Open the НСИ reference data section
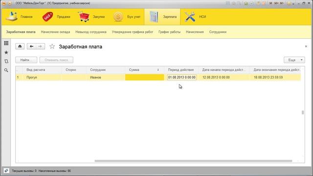The image size is (313, 176). pos(195,17)
